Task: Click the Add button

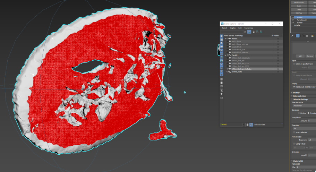Action: click(x=300, y=56)
